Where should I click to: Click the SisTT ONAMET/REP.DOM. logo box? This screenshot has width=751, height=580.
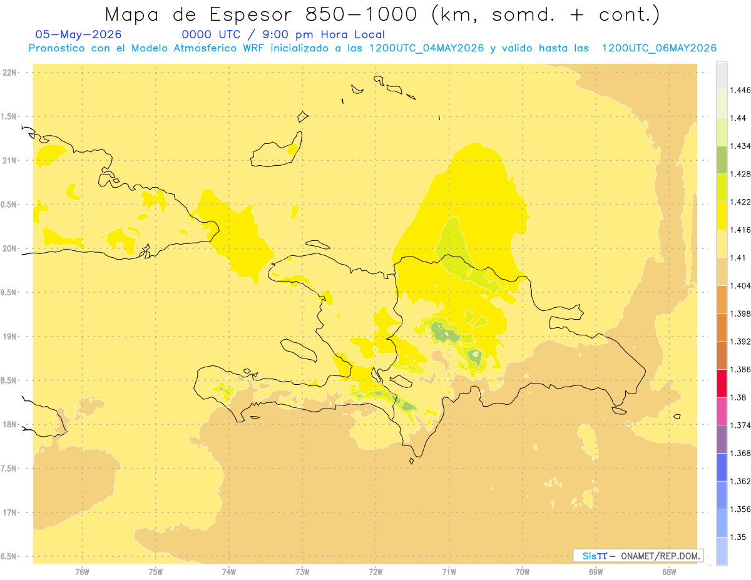point(638,556)
